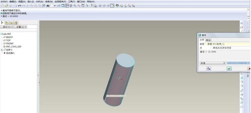Screen dimensions: 251x113
Task: Switch to the 特征 tab
Action: click(x=208, y=40)
